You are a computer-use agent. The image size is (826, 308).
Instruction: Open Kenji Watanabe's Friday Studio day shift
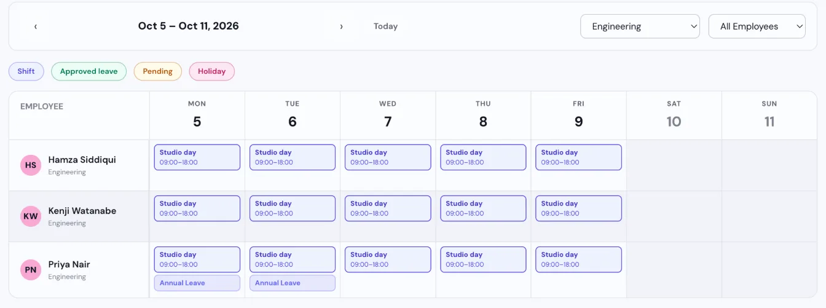pyautogui.click(x=578, y=208)
